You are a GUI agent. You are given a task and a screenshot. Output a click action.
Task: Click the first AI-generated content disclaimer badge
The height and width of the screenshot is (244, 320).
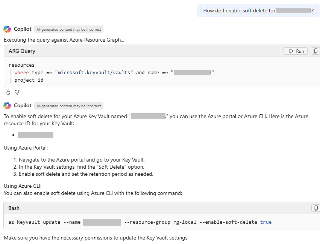[x=68, y=29]
